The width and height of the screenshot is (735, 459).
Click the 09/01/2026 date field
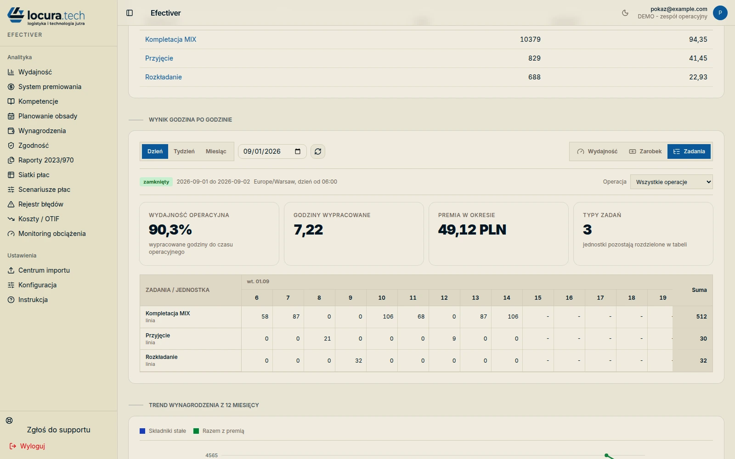(272, 151)
